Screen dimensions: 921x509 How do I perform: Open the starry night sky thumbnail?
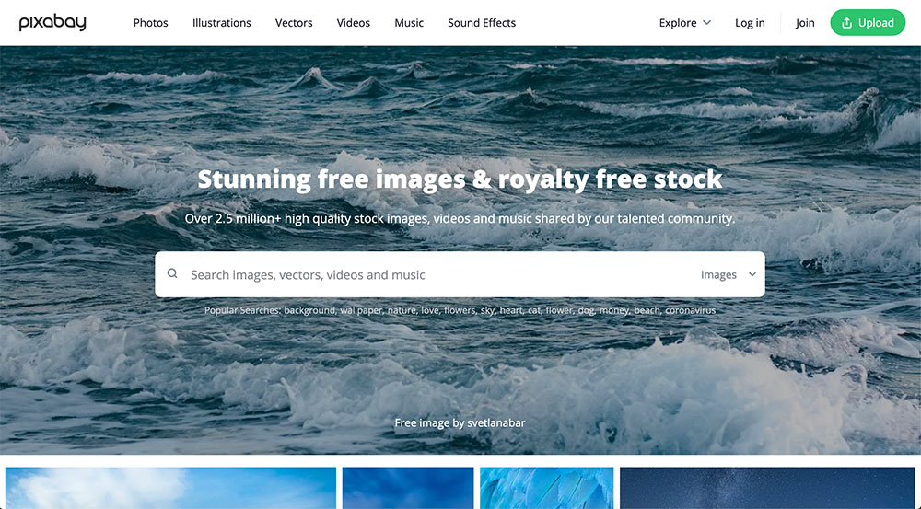767,488
